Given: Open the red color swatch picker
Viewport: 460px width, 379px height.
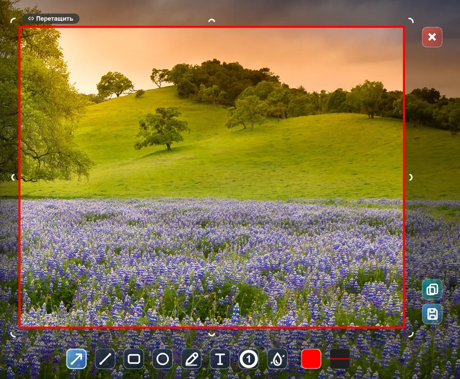Looking at the screenshot, I should point(311,359).
